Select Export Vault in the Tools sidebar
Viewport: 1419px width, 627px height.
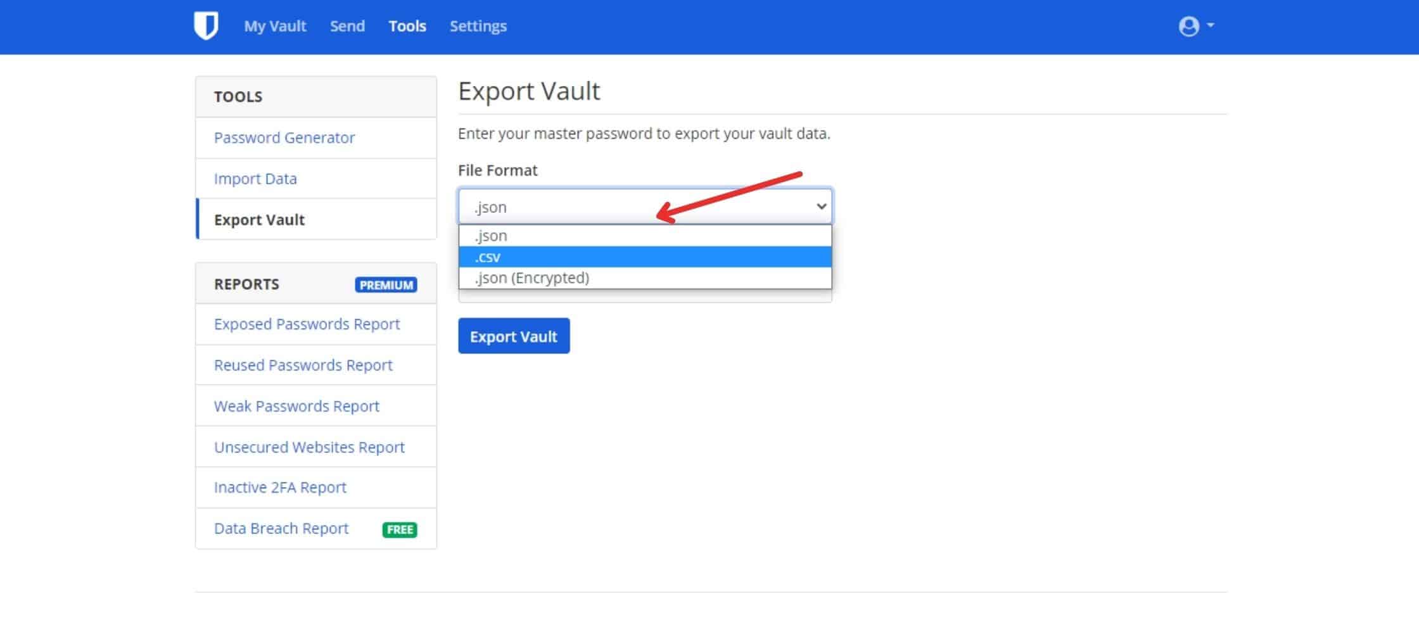pyautogui.click(x=259, y=220)
